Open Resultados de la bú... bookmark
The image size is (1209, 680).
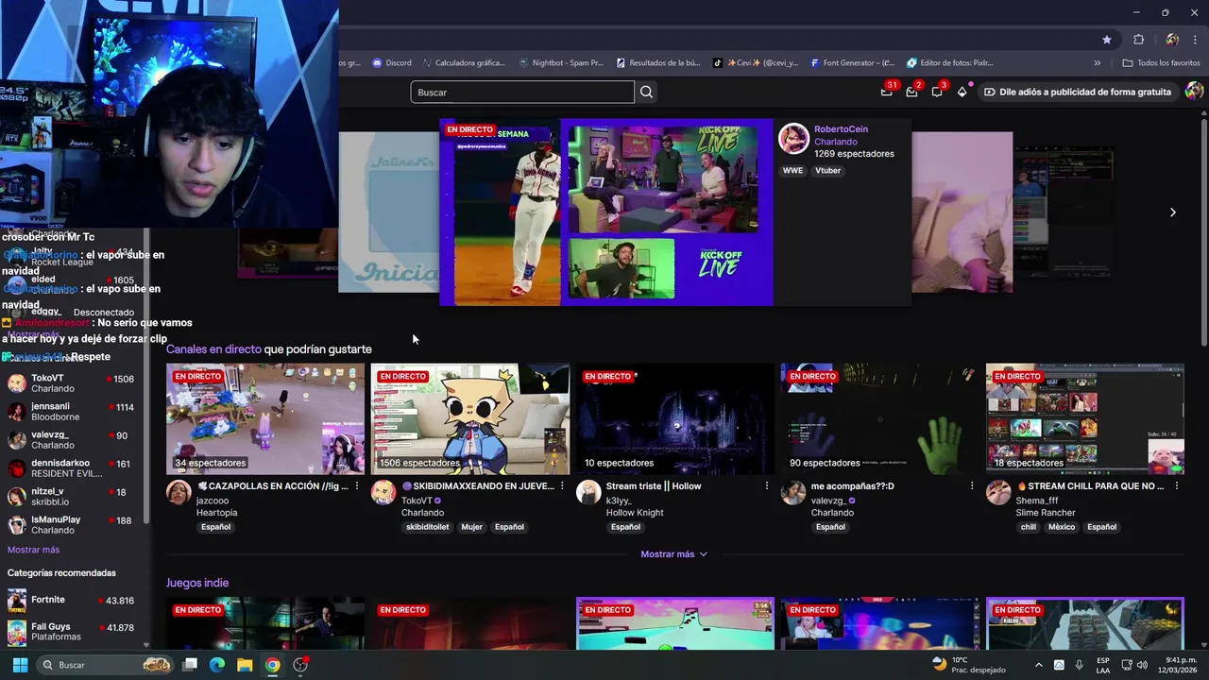(658, 63)
